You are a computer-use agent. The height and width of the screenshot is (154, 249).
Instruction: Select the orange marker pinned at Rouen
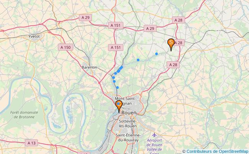(119, 105)
